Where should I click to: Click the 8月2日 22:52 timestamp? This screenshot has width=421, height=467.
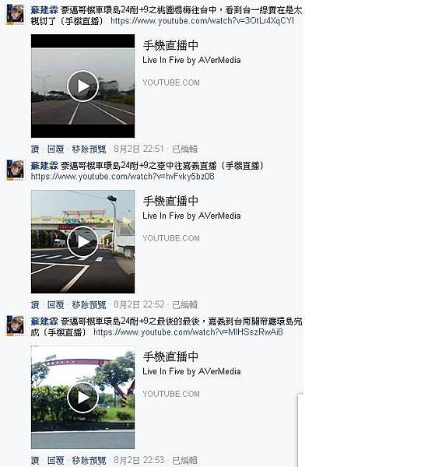pos(139,304)
